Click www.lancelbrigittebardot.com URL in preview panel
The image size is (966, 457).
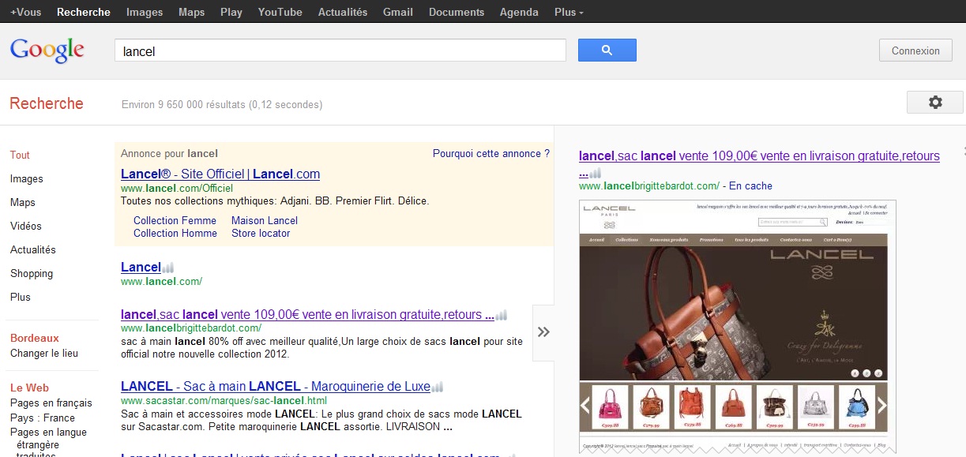tap(649, 186)
